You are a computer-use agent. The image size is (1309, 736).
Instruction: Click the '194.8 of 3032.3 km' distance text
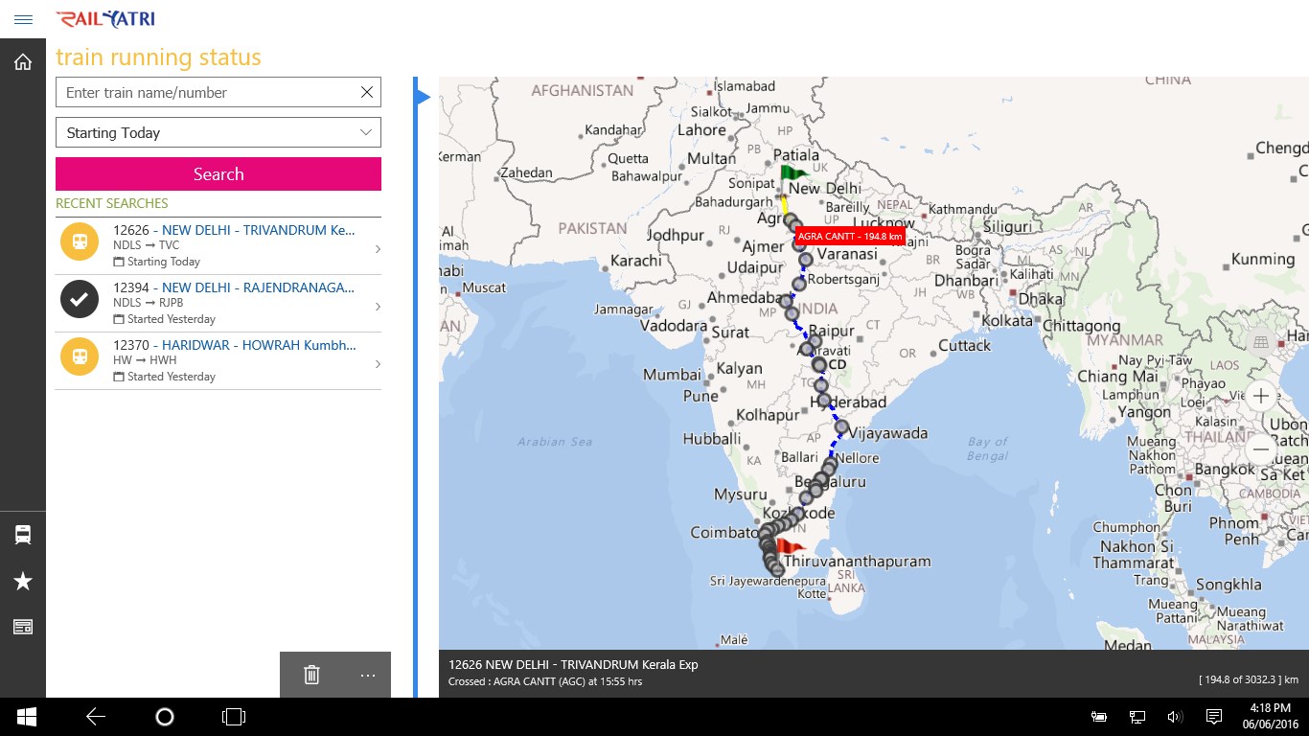tap(1249, 679)
